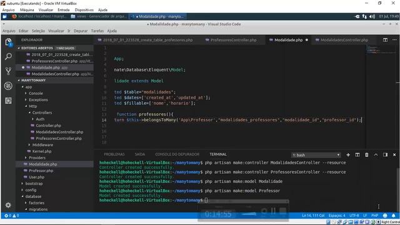Open Kernel.php in the file tree
Screen dimensions: 400x225
42,151
